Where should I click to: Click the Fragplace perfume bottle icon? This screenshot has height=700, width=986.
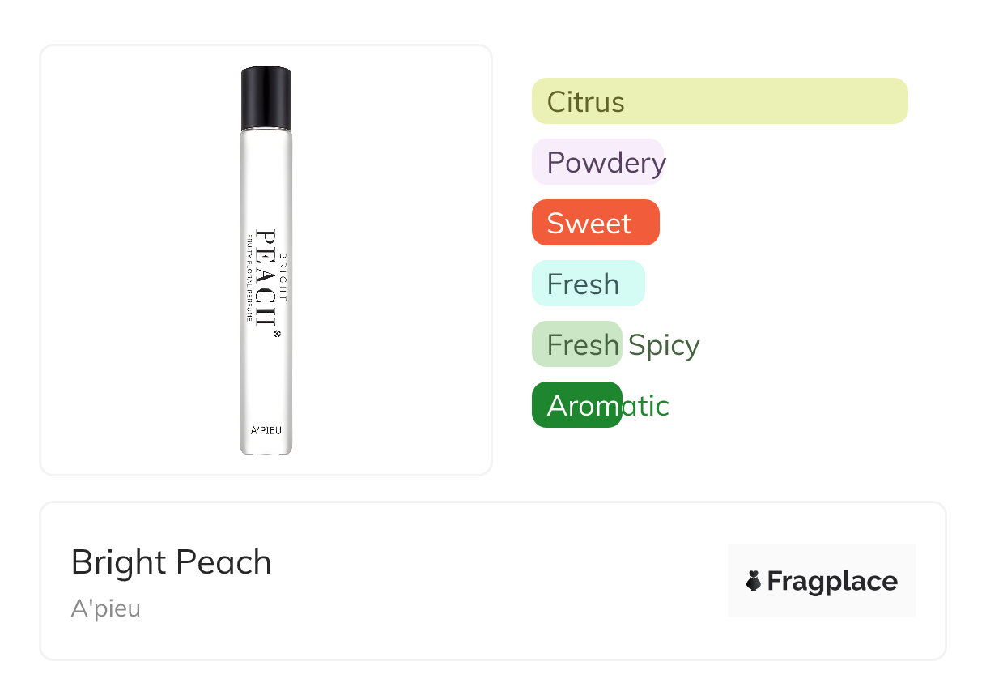coord(754,581)
